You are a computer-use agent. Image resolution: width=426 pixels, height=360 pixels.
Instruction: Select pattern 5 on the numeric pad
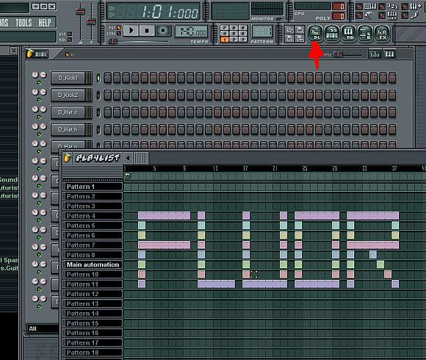(234, 34)
